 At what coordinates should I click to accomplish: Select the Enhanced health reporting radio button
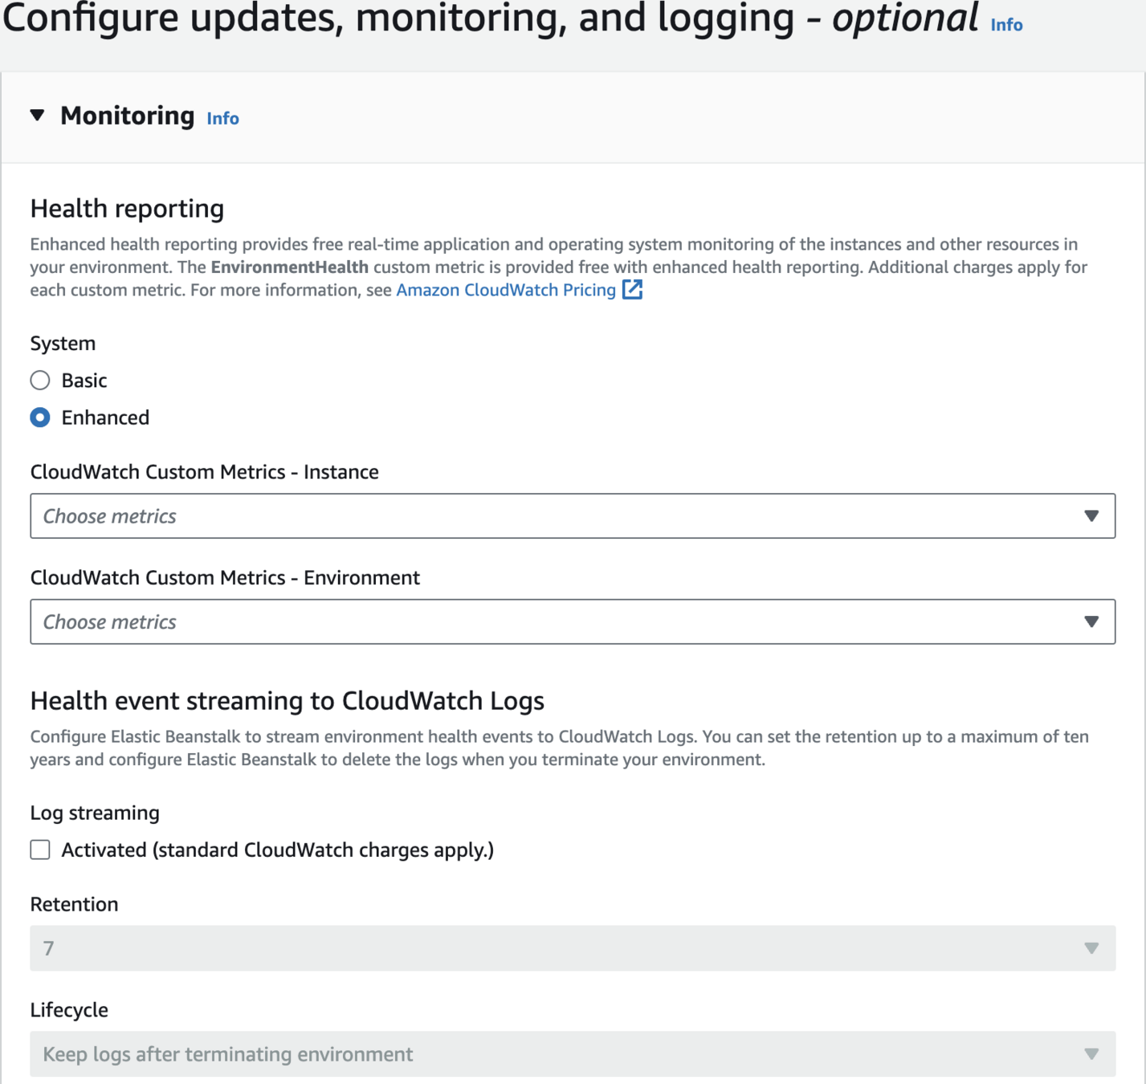[x=40, y=418]
